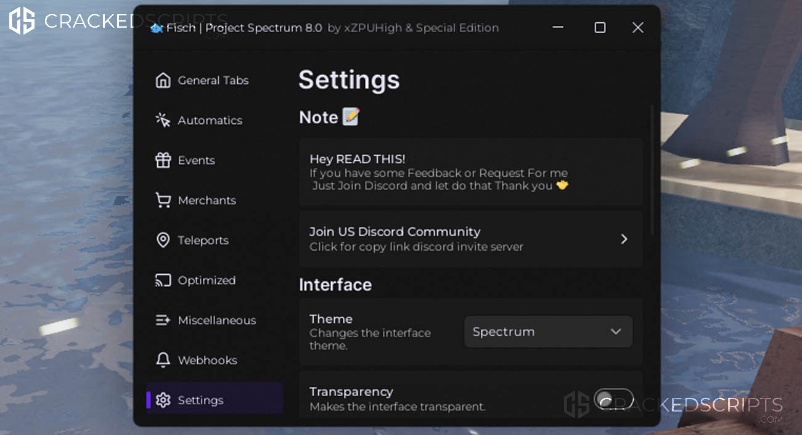Open the Theme dropdown showing Spectrum
The height and width of the screenshot is (435, 802).
point(548,331)
